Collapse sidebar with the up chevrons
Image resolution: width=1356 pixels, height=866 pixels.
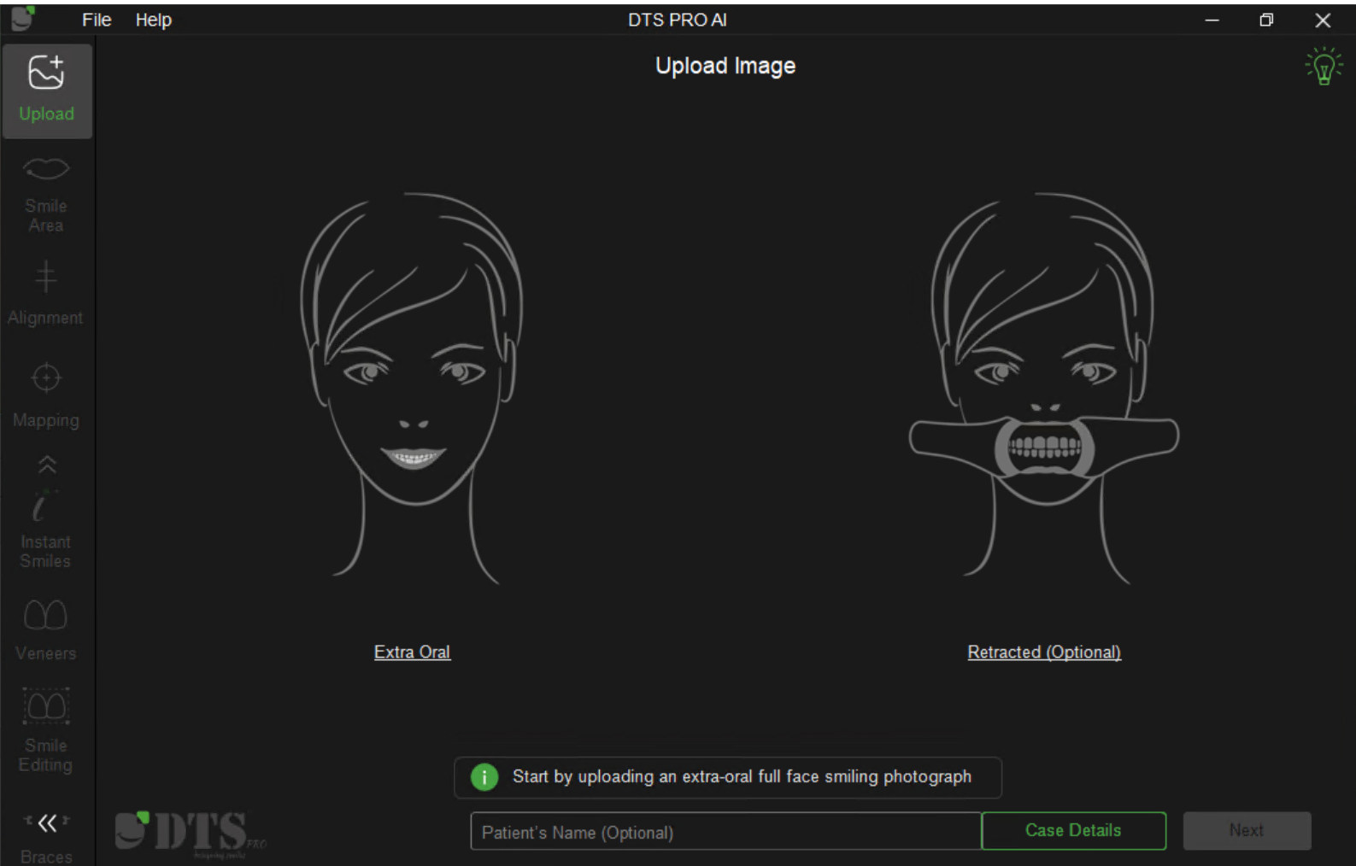[47, 465]
